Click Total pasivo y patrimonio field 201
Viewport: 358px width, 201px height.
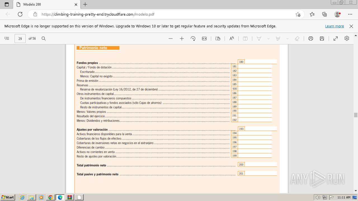coord(261,173)
